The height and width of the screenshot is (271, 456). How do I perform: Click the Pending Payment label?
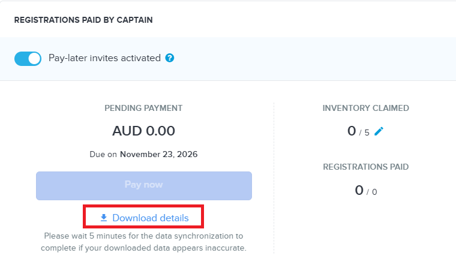click(143, 108)
